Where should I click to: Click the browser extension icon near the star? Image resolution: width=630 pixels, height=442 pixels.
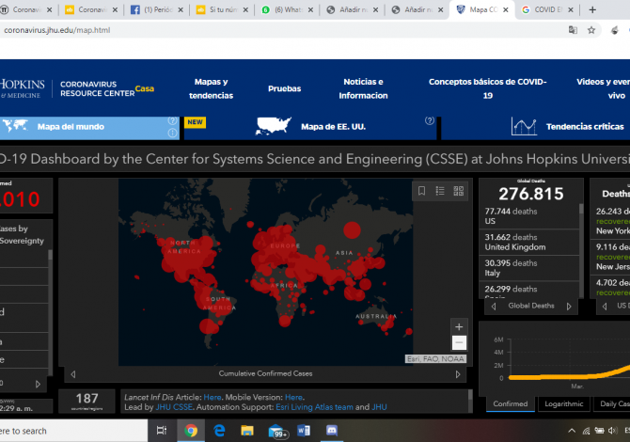tap(614, 30)
